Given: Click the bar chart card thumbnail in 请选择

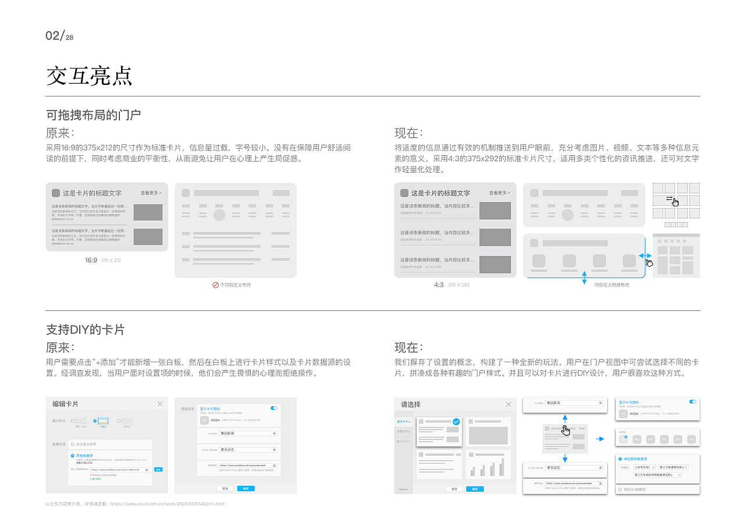Looking at the screenshot, I should click(x=488, y=464).
